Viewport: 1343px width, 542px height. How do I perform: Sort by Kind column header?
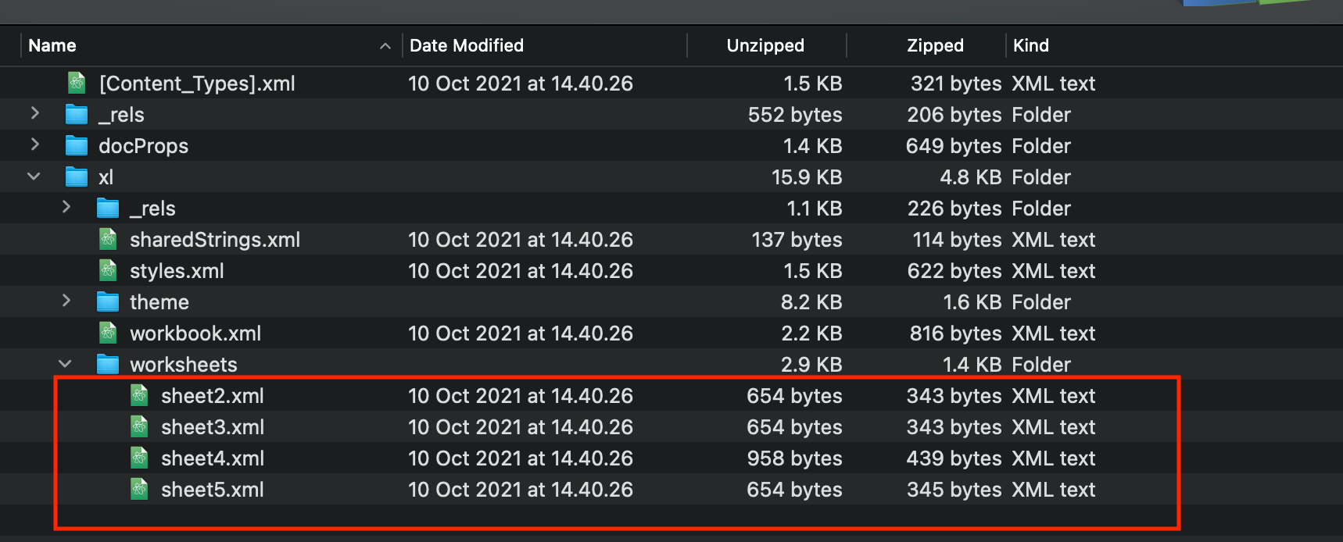1031,45
